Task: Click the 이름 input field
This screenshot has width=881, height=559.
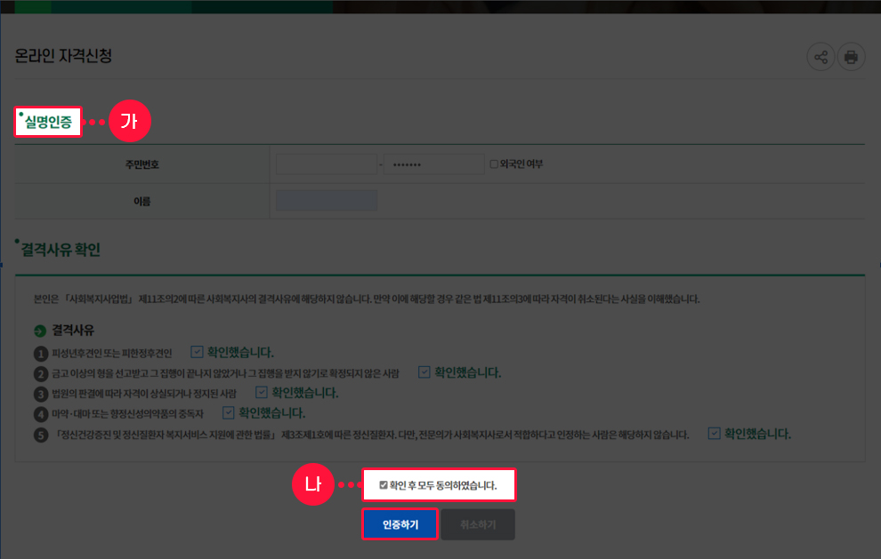Action: (x=326, y=200)
